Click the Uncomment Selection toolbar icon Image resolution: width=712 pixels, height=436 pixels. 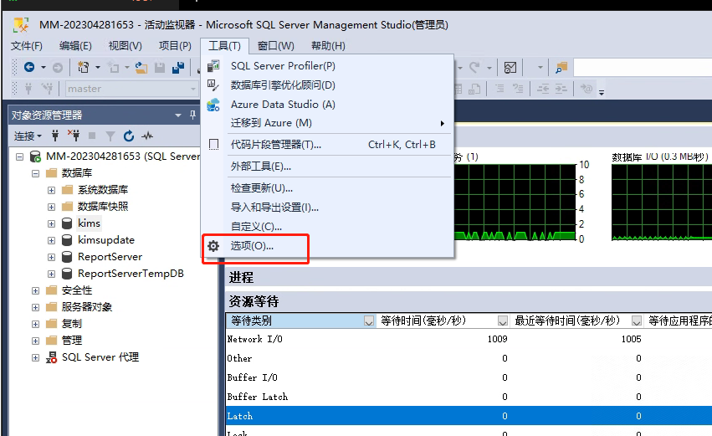point(518,89)
